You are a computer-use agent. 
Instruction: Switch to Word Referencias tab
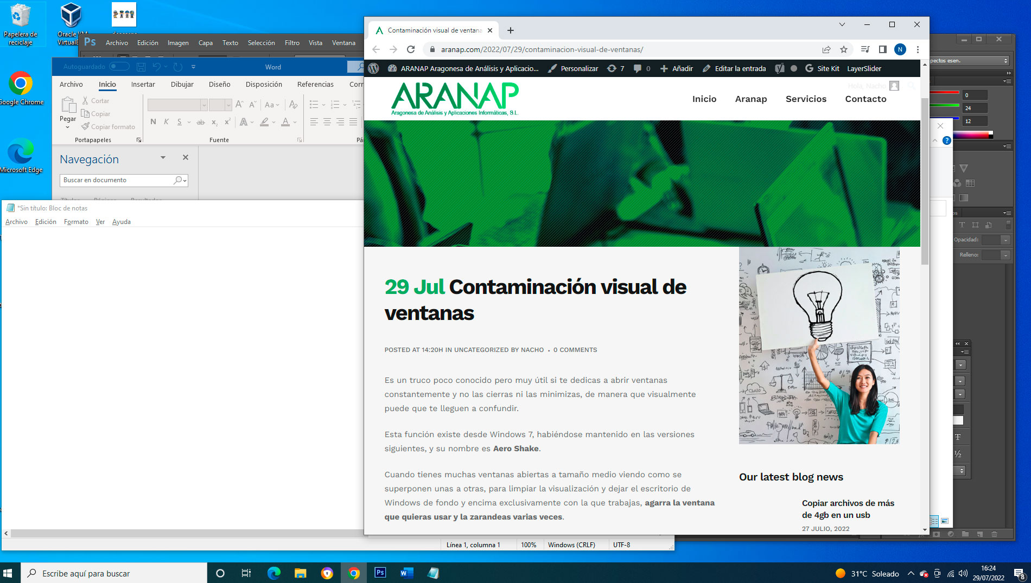[315, 84]
